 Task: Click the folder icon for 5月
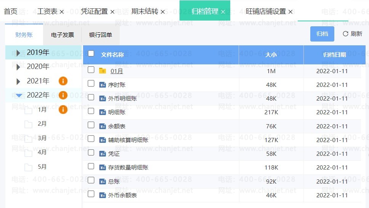point(28,167)
